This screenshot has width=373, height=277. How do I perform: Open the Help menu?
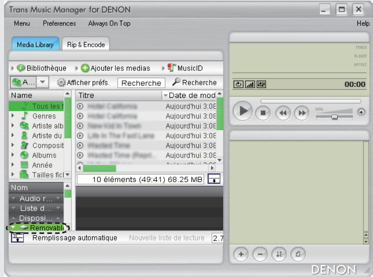click(x=363, y=23)
